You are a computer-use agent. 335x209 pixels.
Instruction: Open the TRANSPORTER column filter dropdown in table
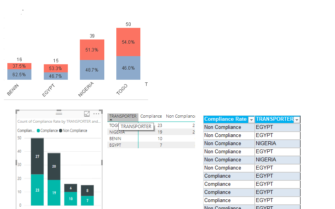point(297,120)
